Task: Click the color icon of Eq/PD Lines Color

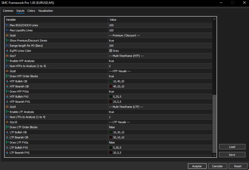Action: point(7,51)
